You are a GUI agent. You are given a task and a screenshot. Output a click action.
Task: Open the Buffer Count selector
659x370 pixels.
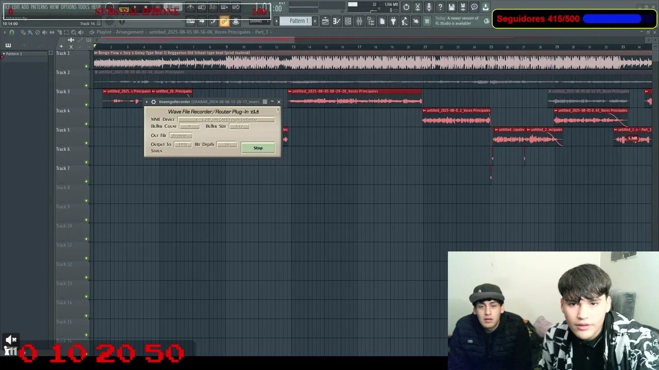point(189,126)
